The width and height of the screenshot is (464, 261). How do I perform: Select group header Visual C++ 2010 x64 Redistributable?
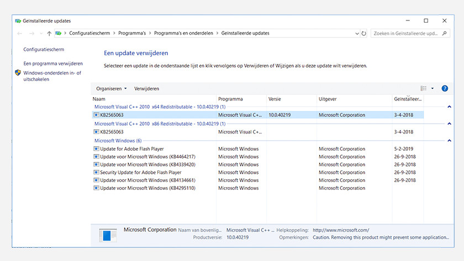click(160, 107)
